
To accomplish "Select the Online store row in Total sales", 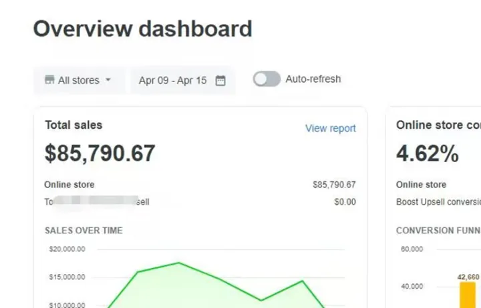I will [200, 185].
